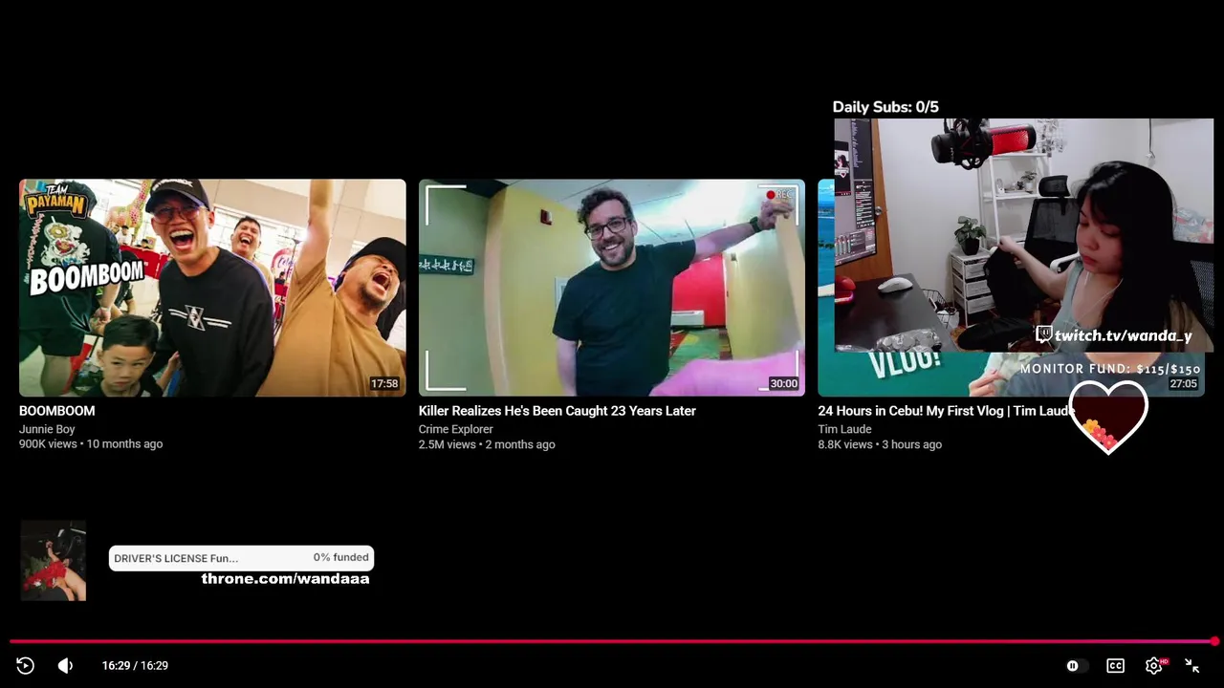Exit fullscreen mode
The width and height of the screenshot is (1224, 688).
pyautogui.click(x=1192, y=666)
